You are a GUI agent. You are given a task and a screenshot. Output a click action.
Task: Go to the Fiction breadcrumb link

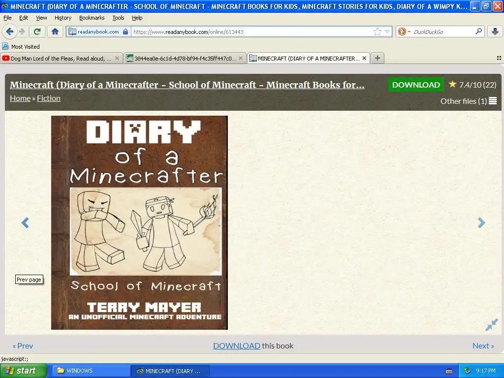pyautogui.click(x=49, y=98)
